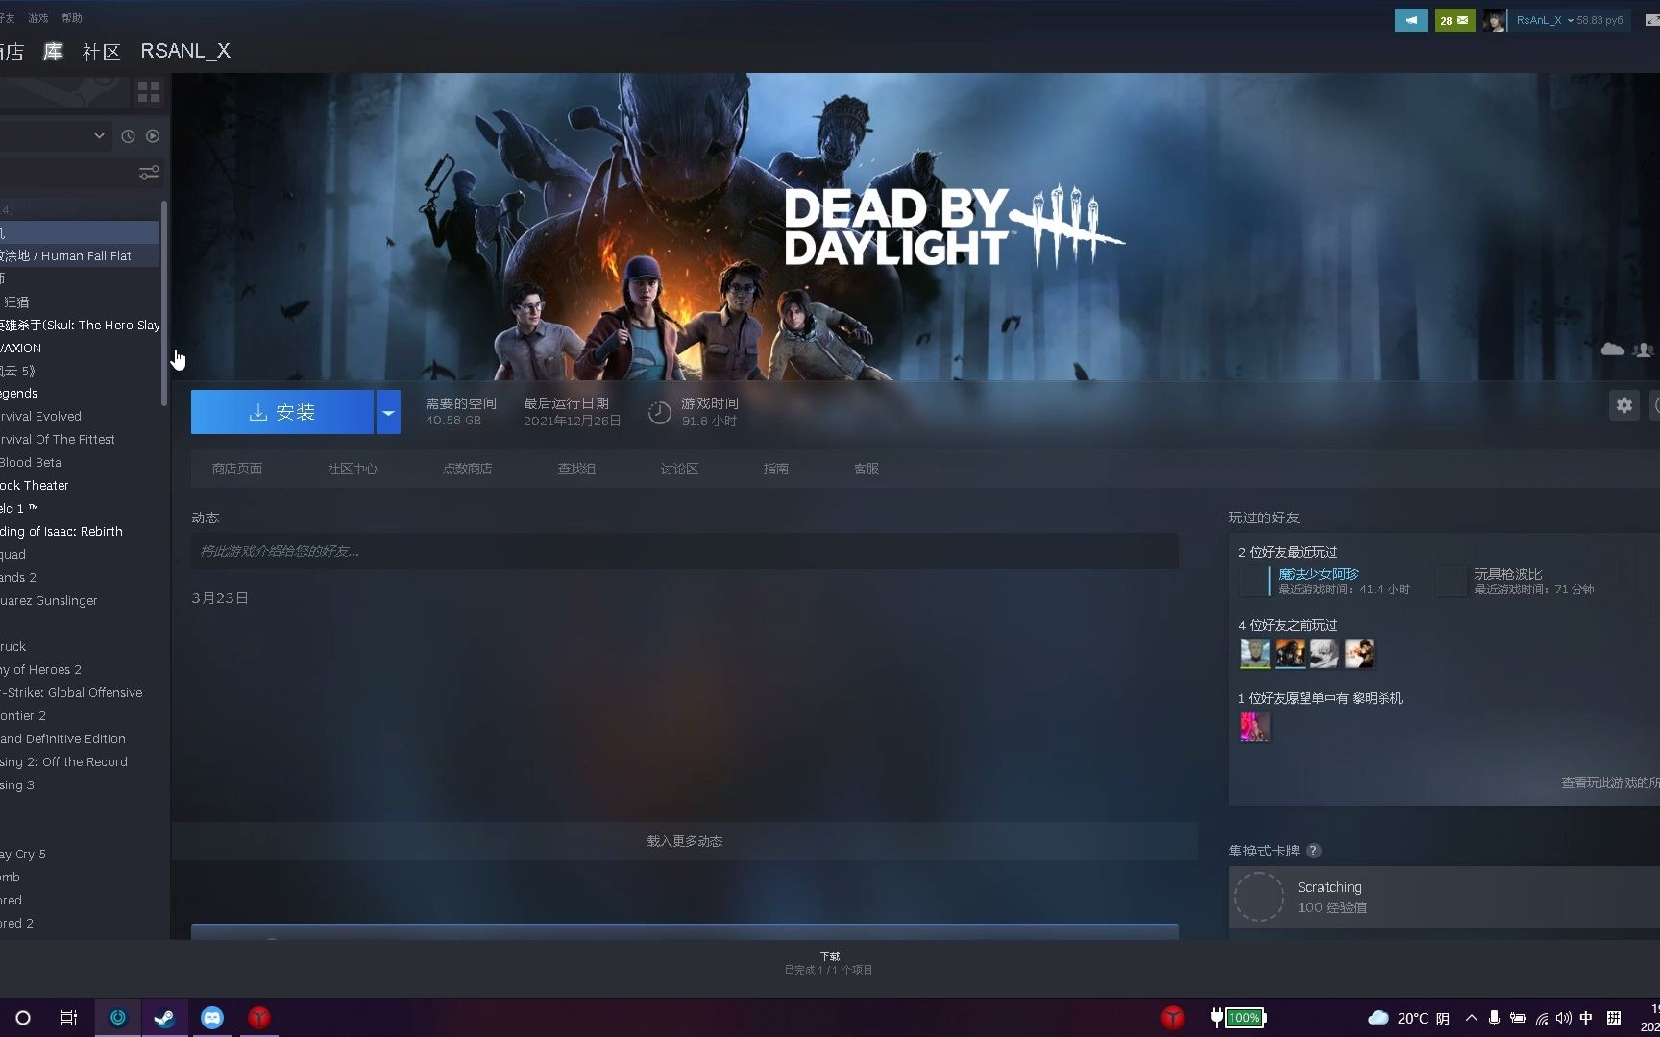The image size is (1660, 1037).
Task: Open 查找组 find groups link
Action: pyautogui.click(x=576, y=469)
